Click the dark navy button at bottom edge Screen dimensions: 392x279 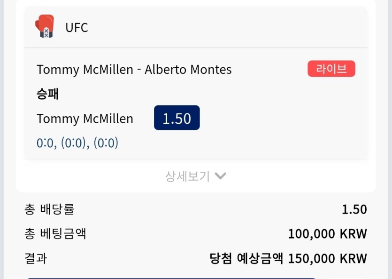point(171,278)
